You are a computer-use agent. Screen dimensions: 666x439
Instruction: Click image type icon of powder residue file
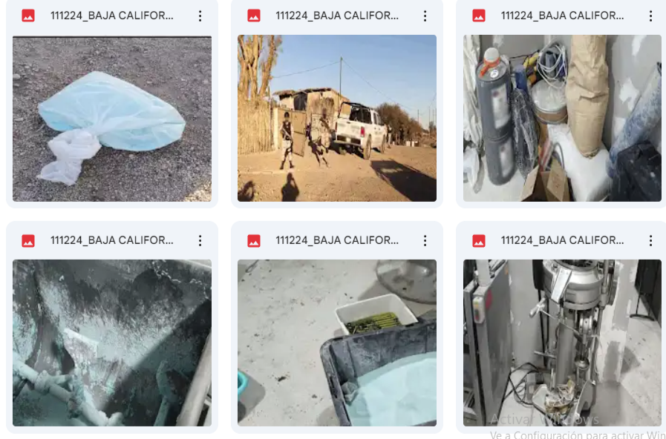click(x=28, y=241)
